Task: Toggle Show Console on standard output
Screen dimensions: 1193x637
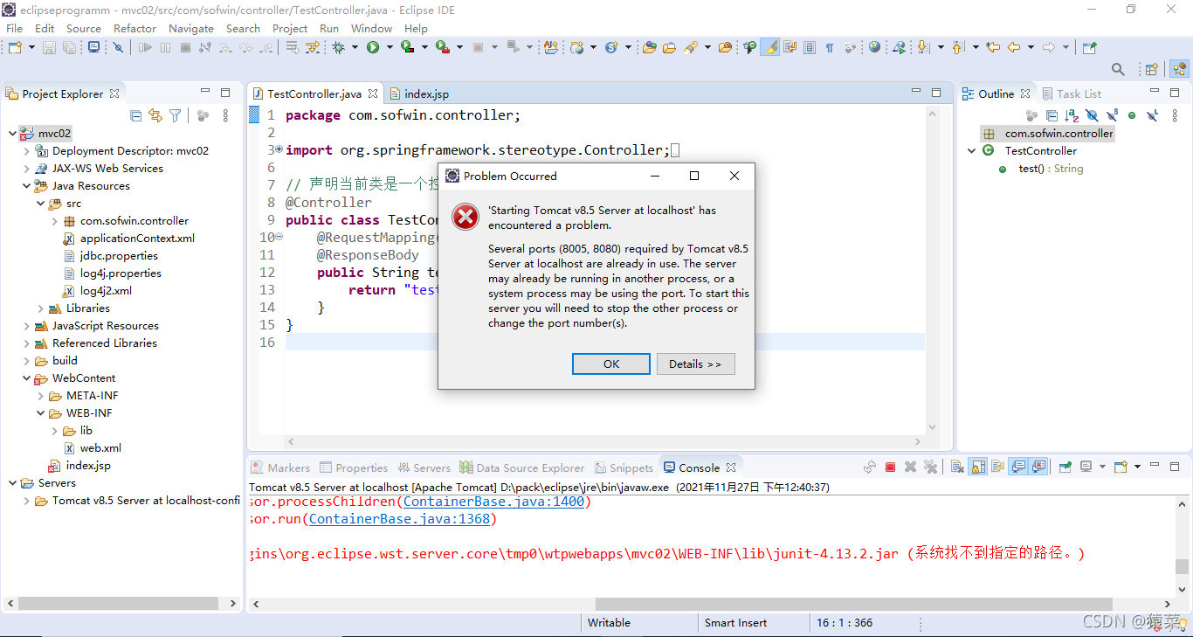Action: [x=1018, y=467]
